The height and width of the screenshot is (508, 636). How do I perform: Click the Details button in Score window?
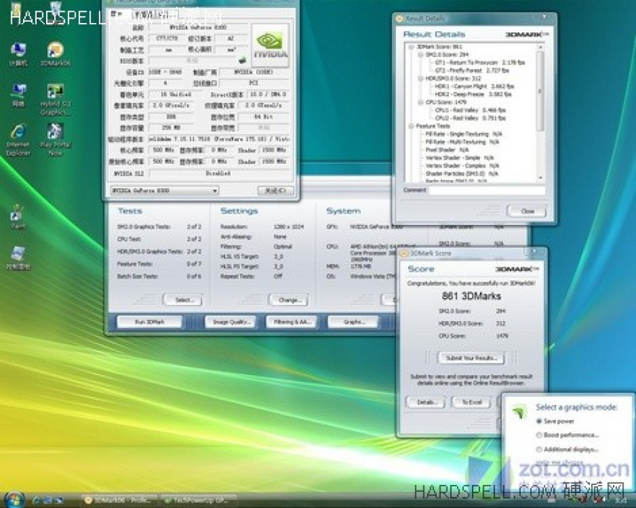(x=426, y=402)
